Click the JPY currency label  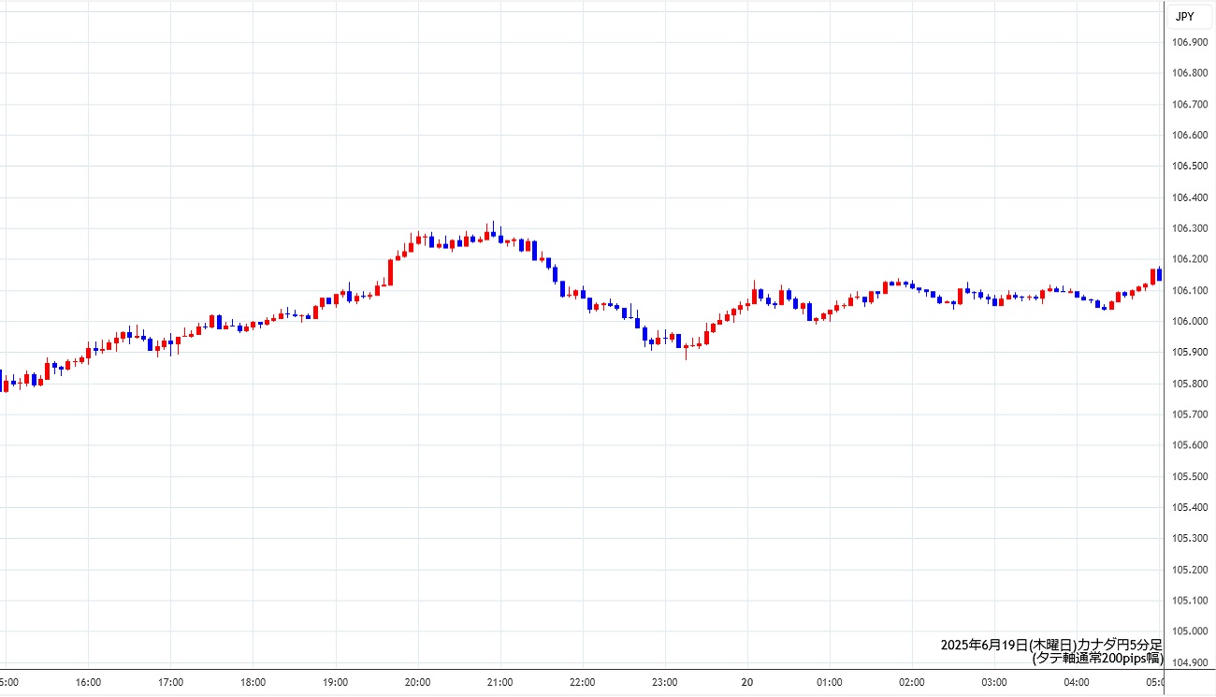click(1184, 16)
